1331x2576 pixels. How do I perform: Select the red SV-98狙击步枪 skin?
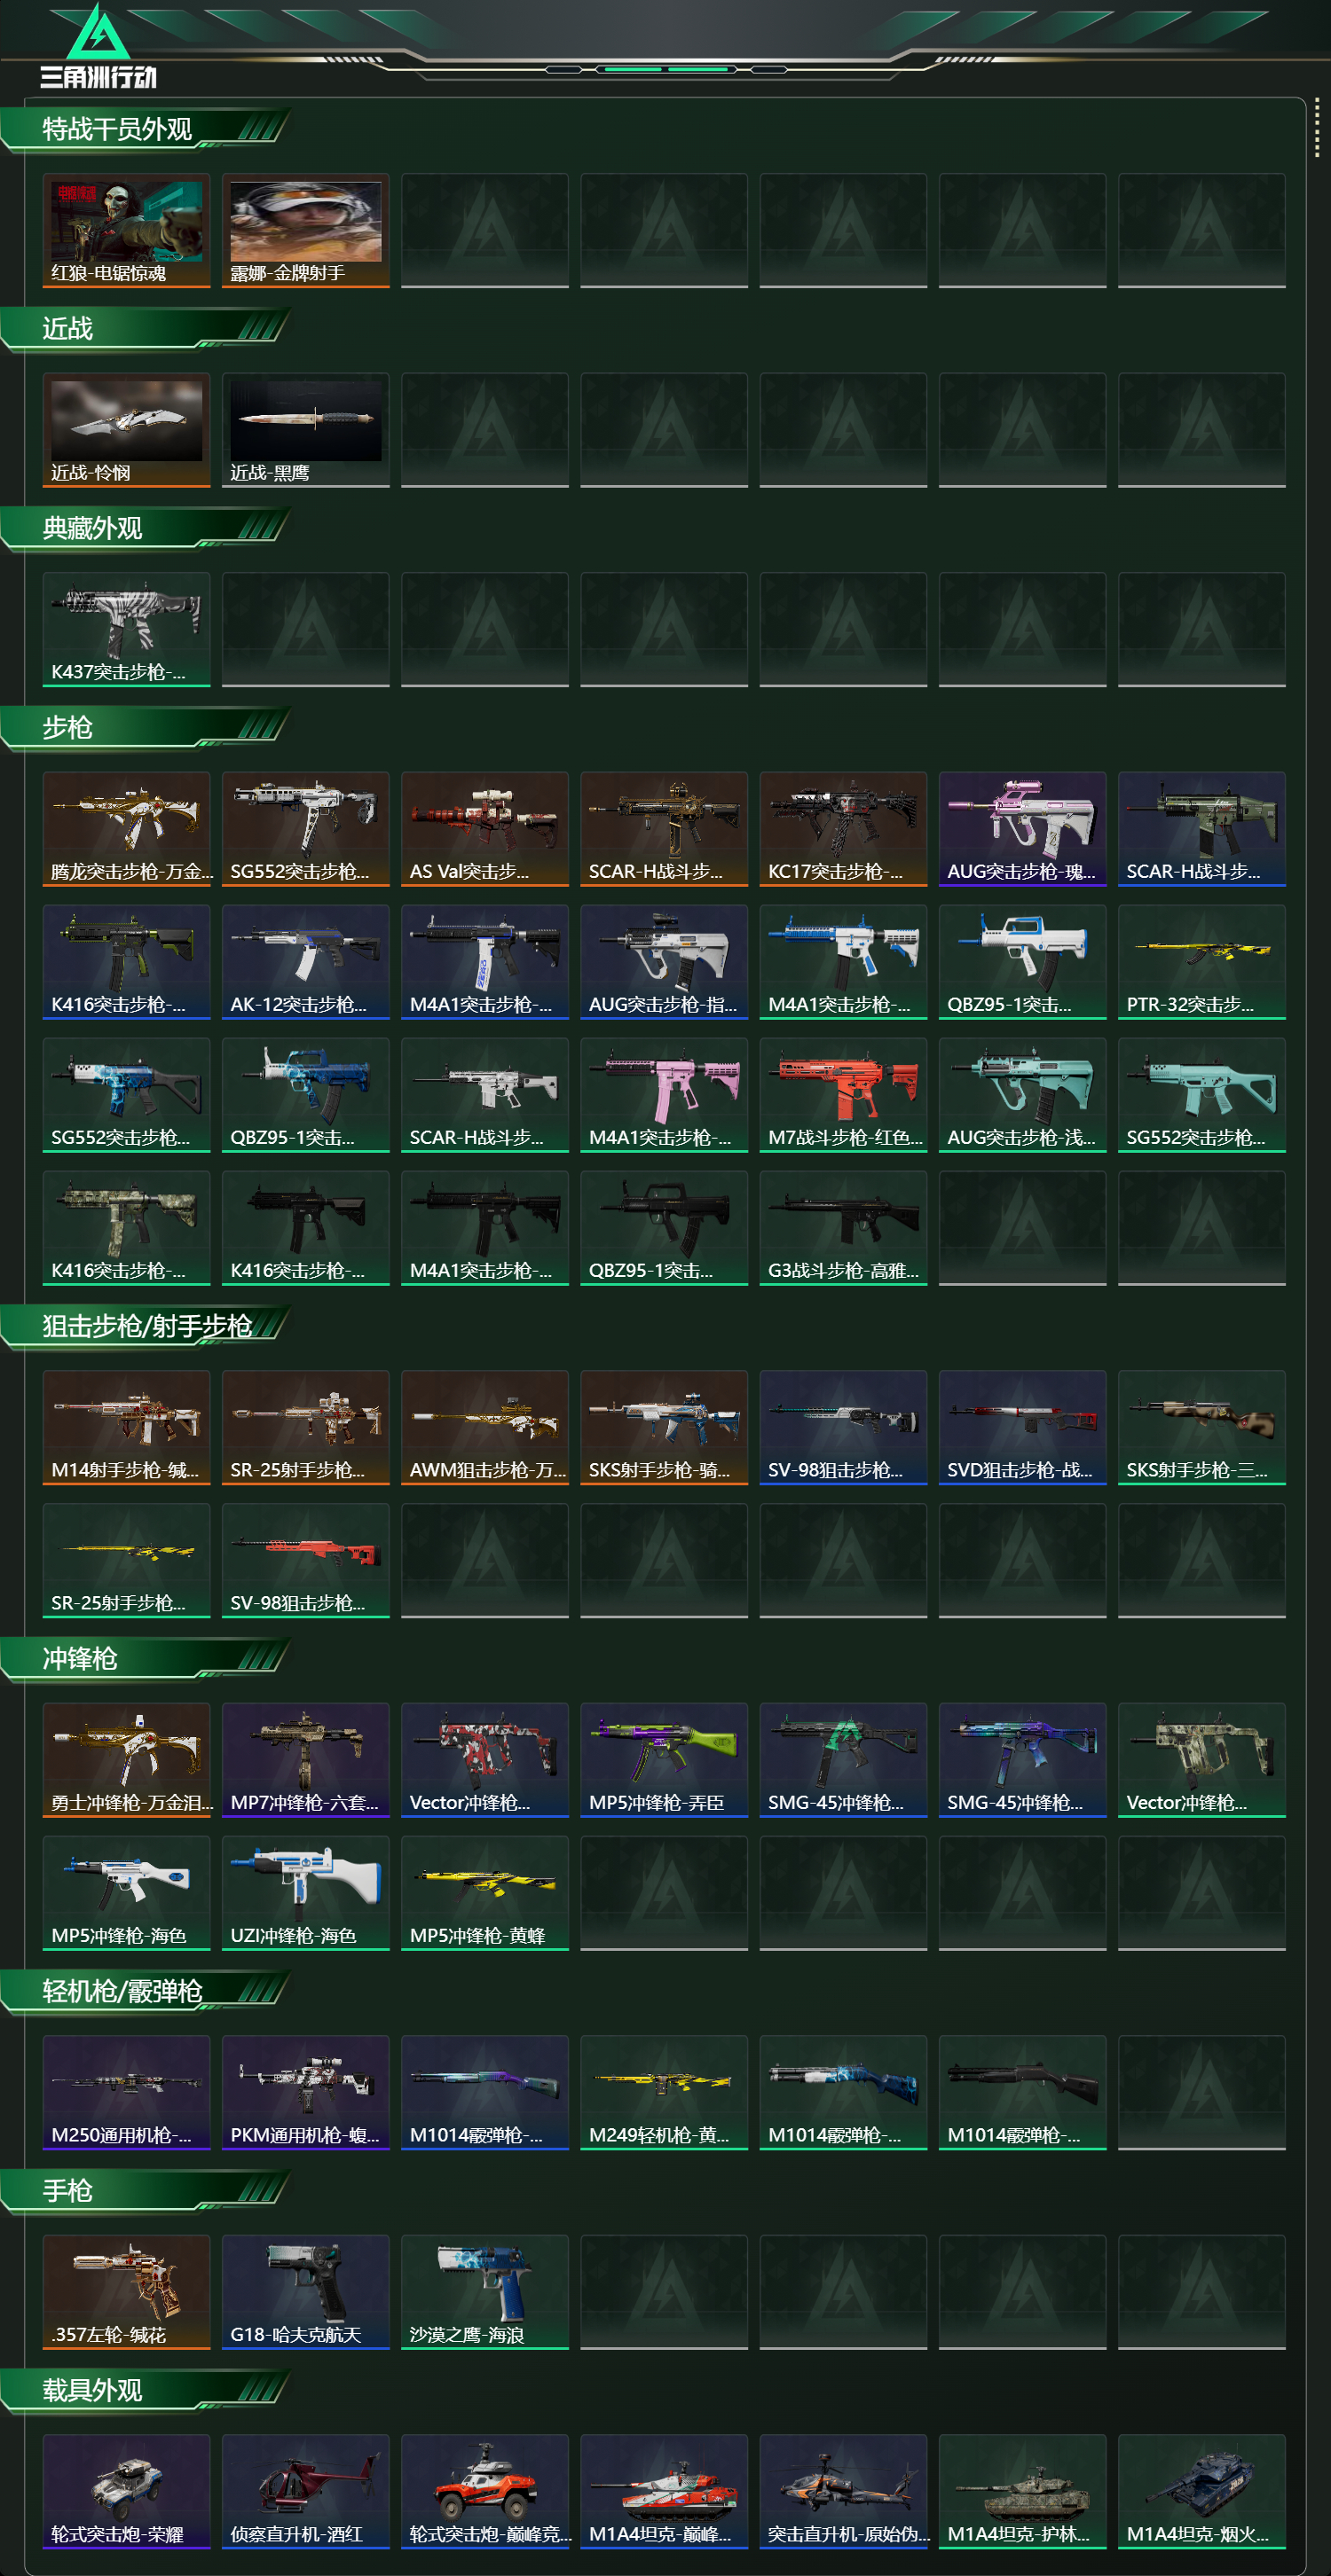[305, 1560]
